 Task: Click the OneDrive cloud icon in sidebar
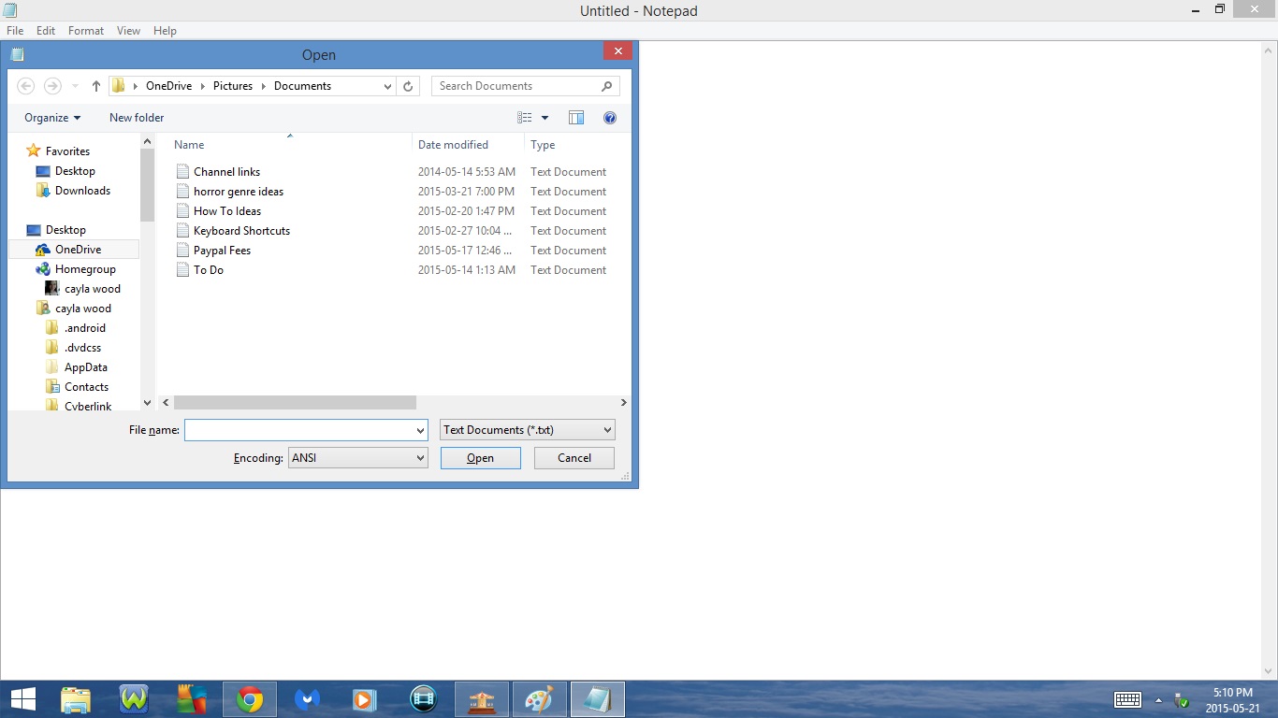[42, 250]
